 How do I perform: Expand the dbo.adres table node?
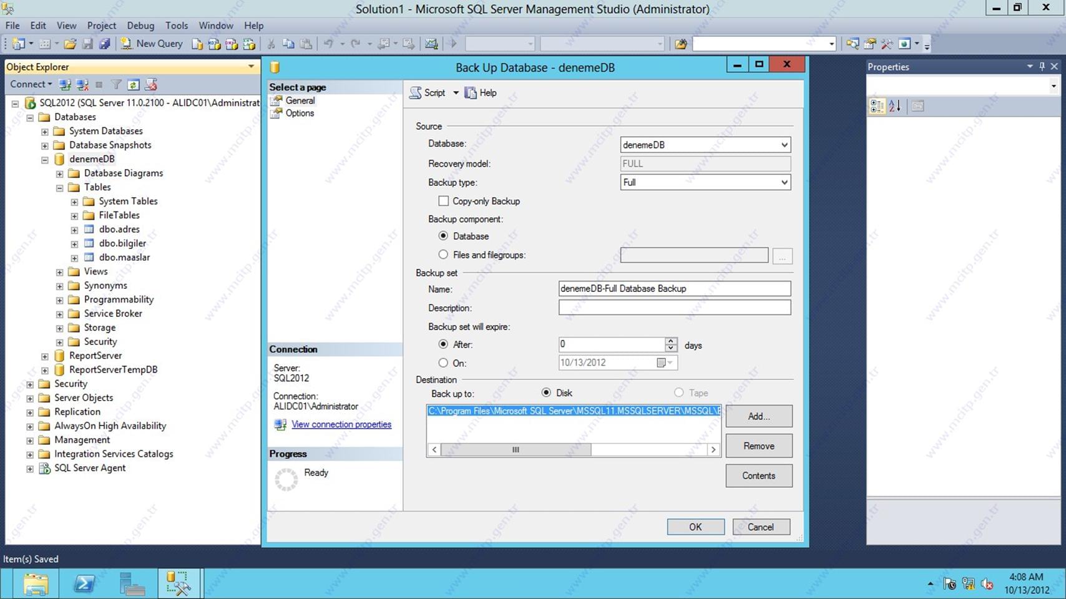click(74, 230)
